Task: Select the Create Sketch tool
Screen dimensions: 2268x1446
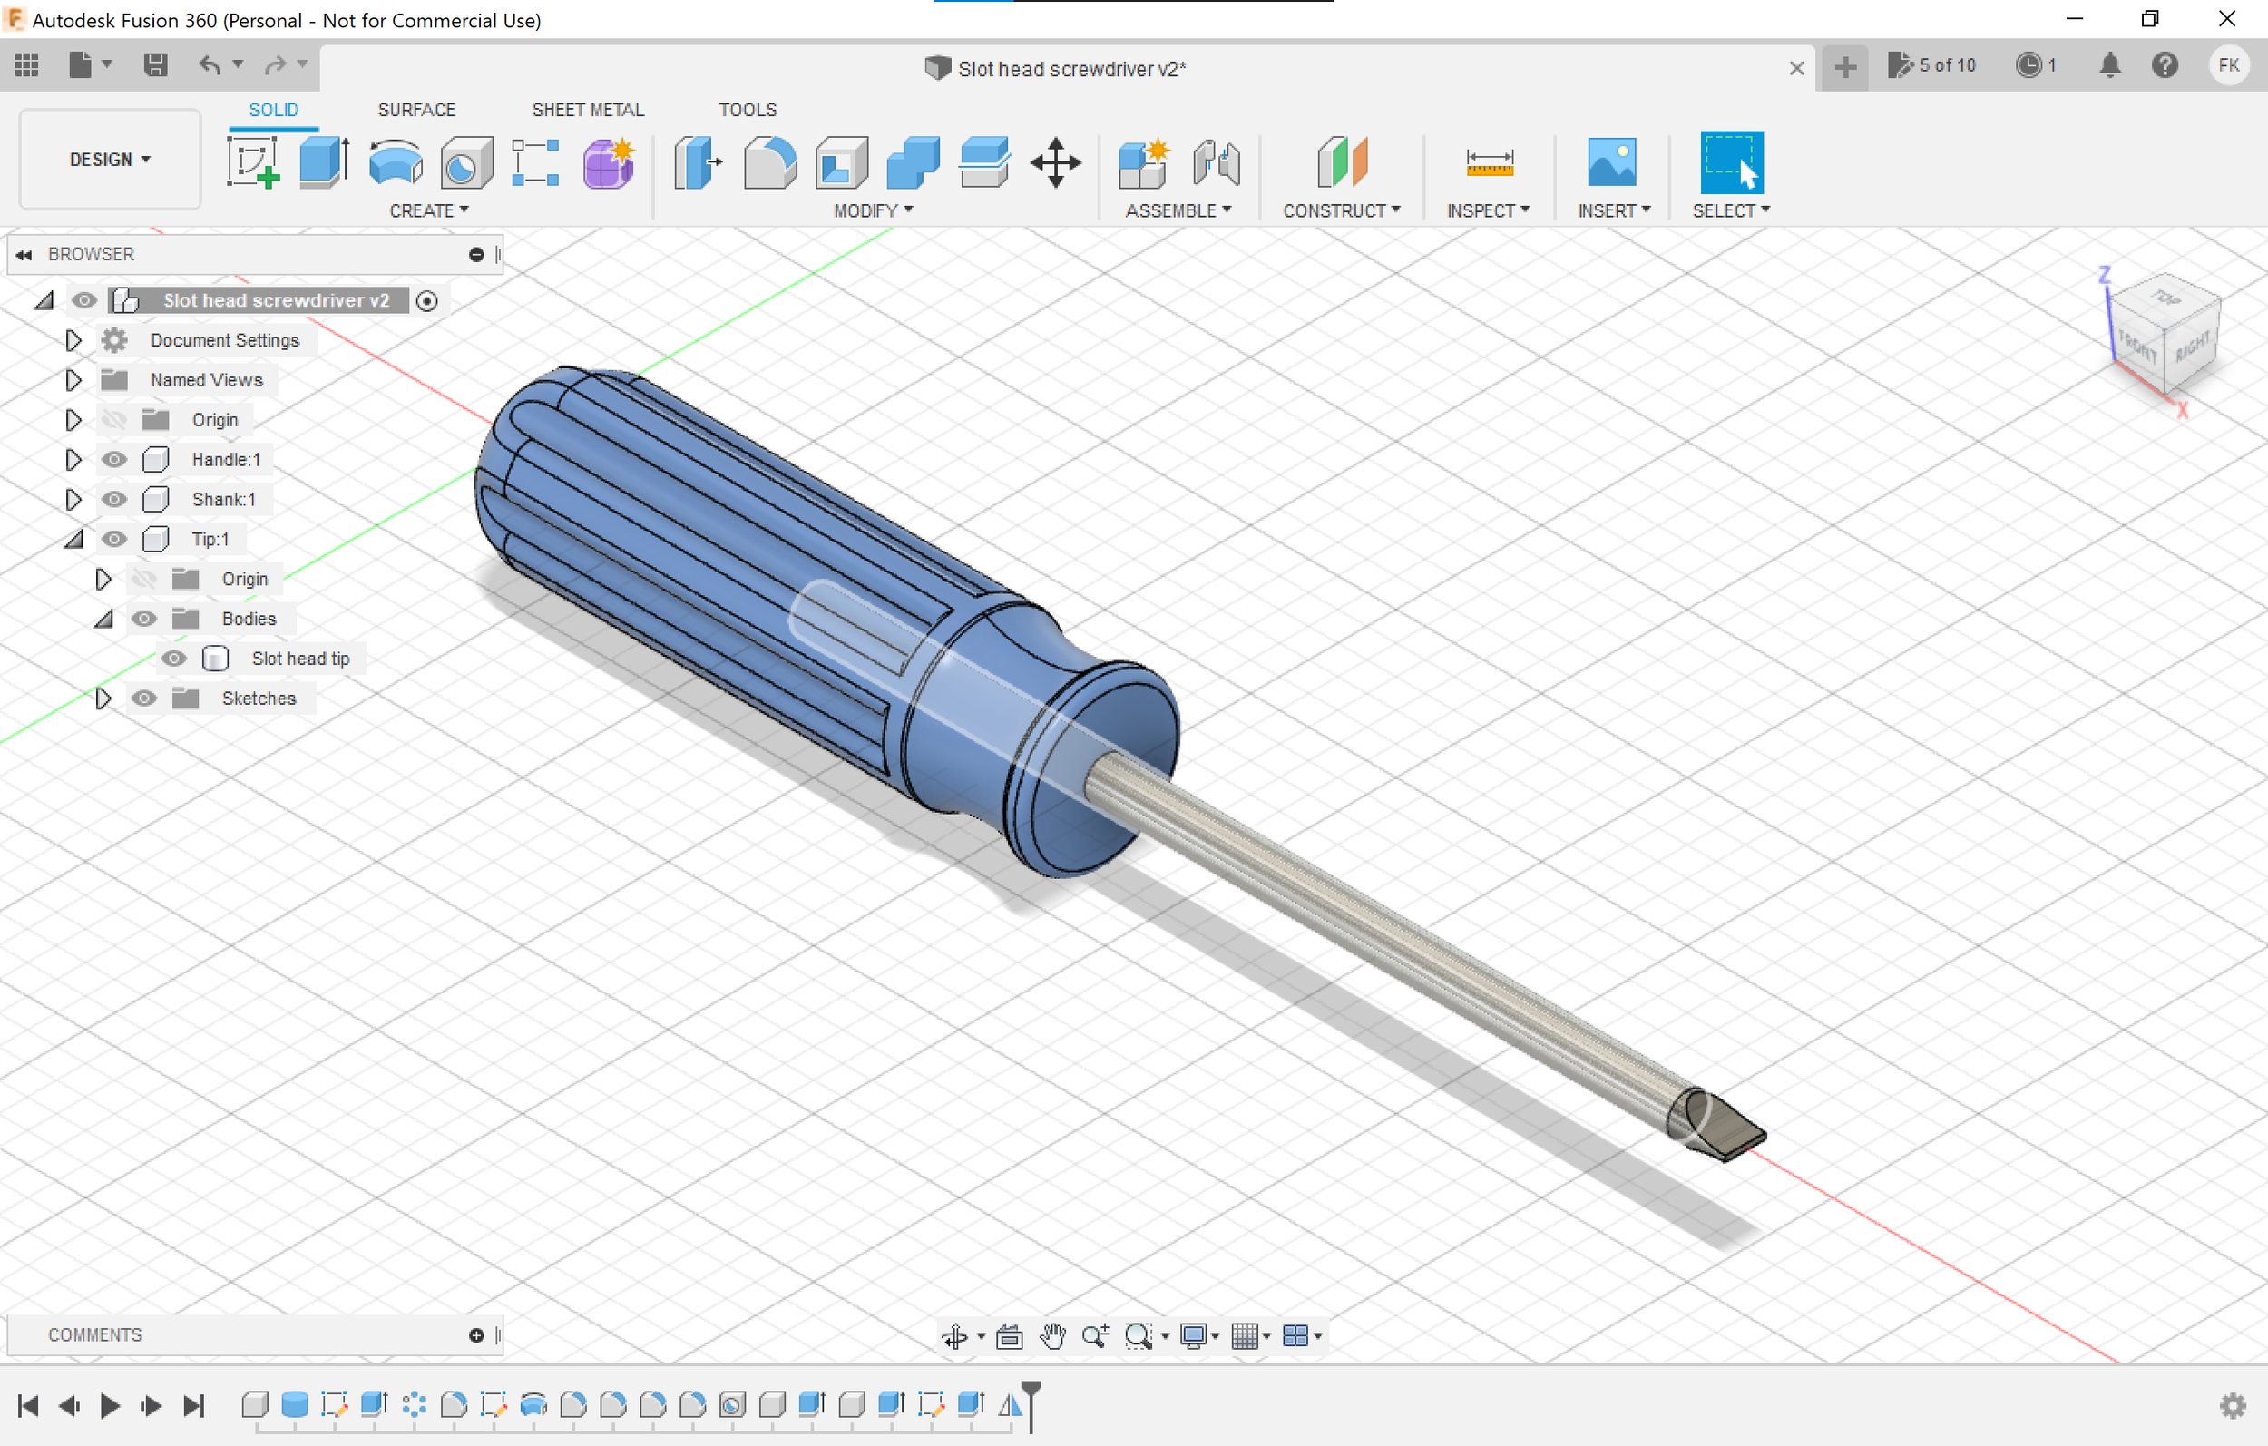Action: [252, 162]
